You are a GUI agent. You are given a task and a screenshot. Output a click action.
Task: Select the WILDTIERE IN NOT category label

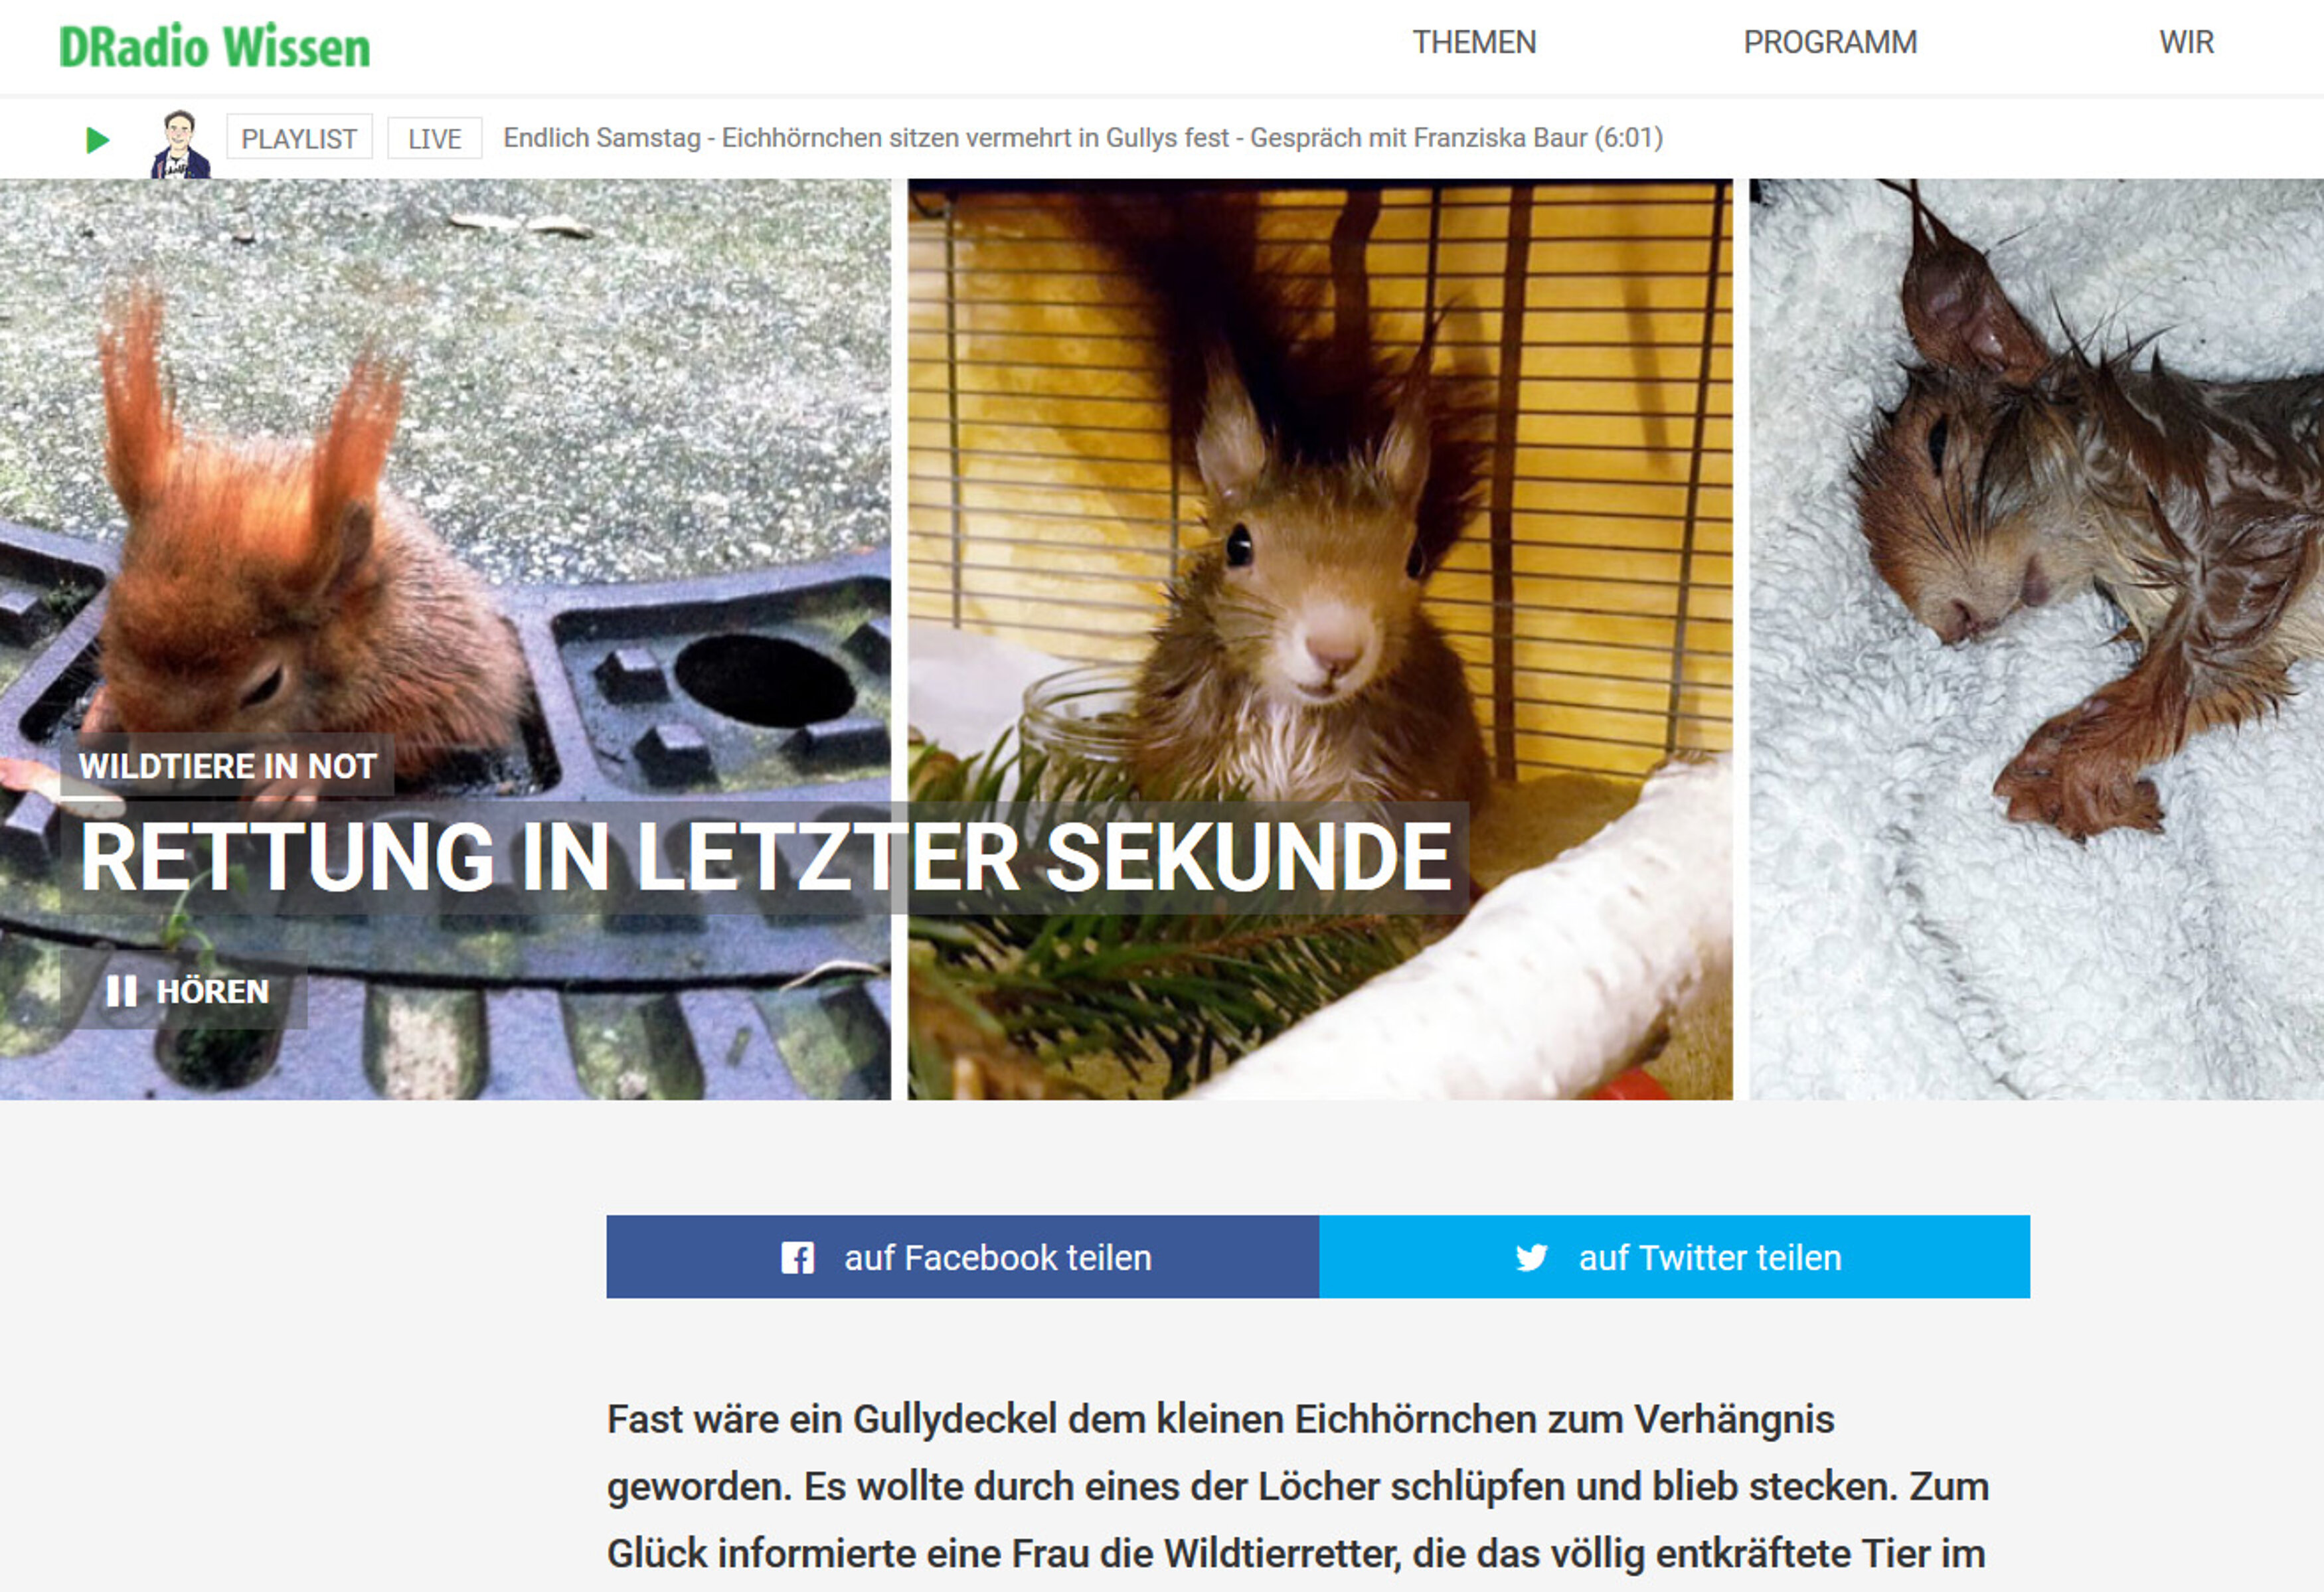(227, 766)
